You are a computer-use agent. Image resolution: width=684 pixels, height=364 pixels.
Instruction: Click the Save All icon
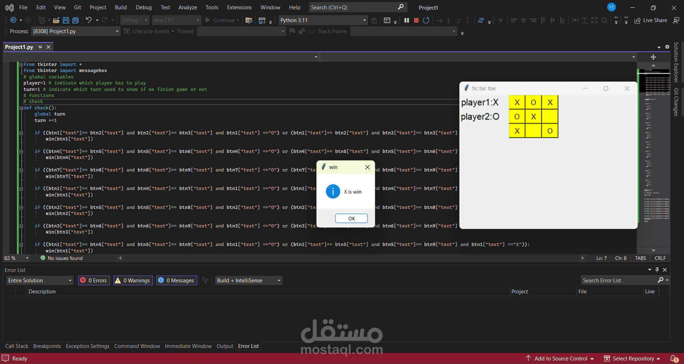click(x=76, y=20)
